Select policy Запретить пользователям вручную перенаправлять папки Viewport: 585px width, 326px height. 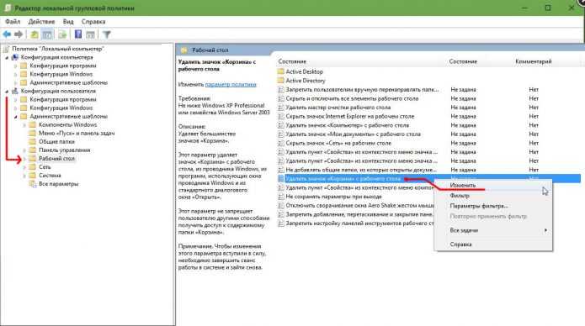click(x=362, y=89)
